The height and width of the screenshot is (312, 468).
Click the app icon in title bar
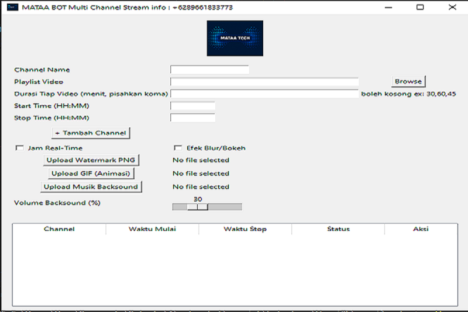pos(10,8)
